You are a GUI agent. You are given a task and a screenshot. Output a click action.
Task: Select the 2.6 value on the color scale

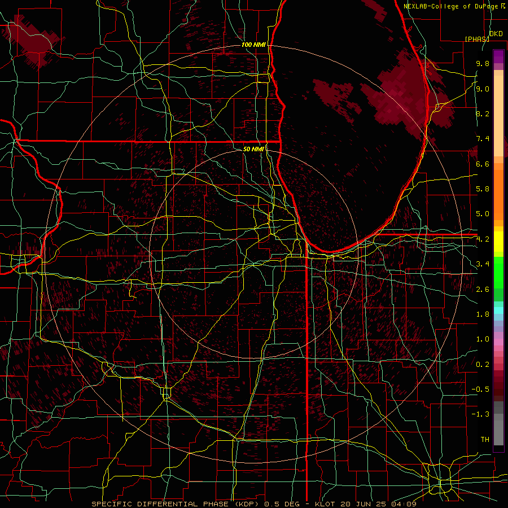483,290
